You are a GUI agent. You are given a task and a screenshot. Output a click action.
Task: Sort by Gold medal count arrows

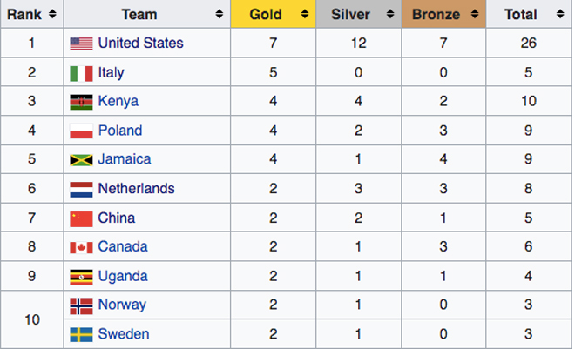point(304,15)
